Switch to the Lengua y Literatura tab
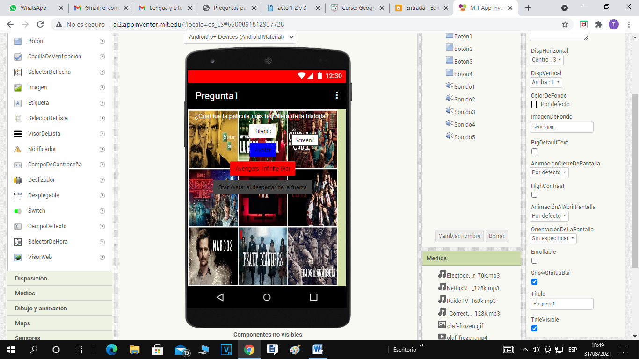Viewport: 639px width, 359px height. [x=164, y=8]
